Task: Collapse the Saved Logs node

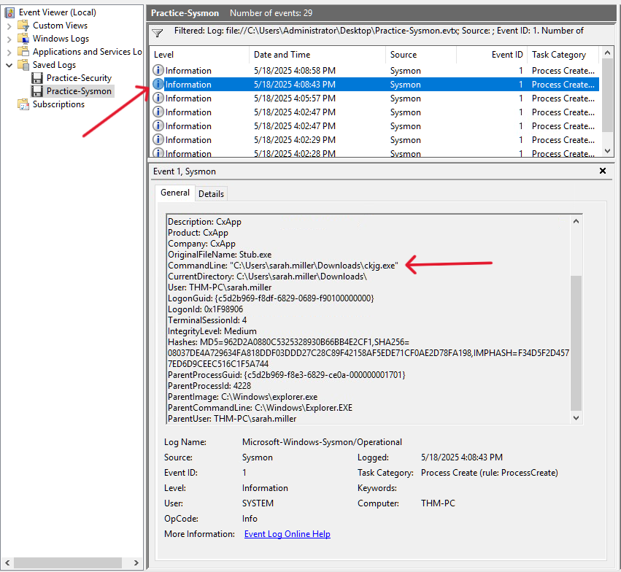Action: coord(9,65)
